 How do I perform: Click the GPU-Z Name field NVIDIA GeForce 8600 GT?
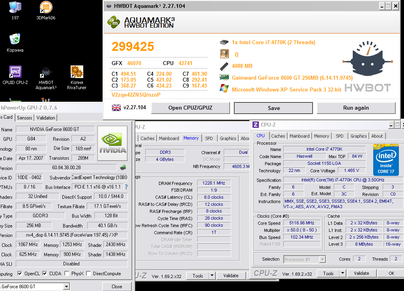[x=55, y=129]
